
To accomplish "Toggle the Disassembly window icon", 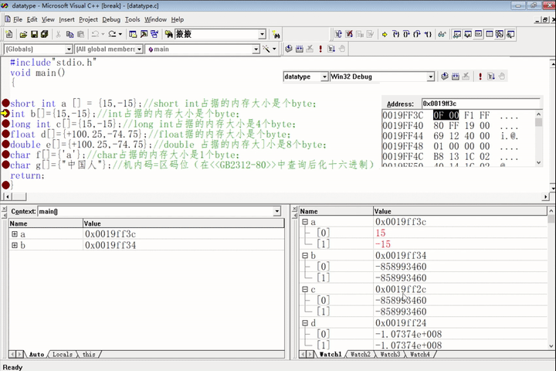I will tap(510, 34).
